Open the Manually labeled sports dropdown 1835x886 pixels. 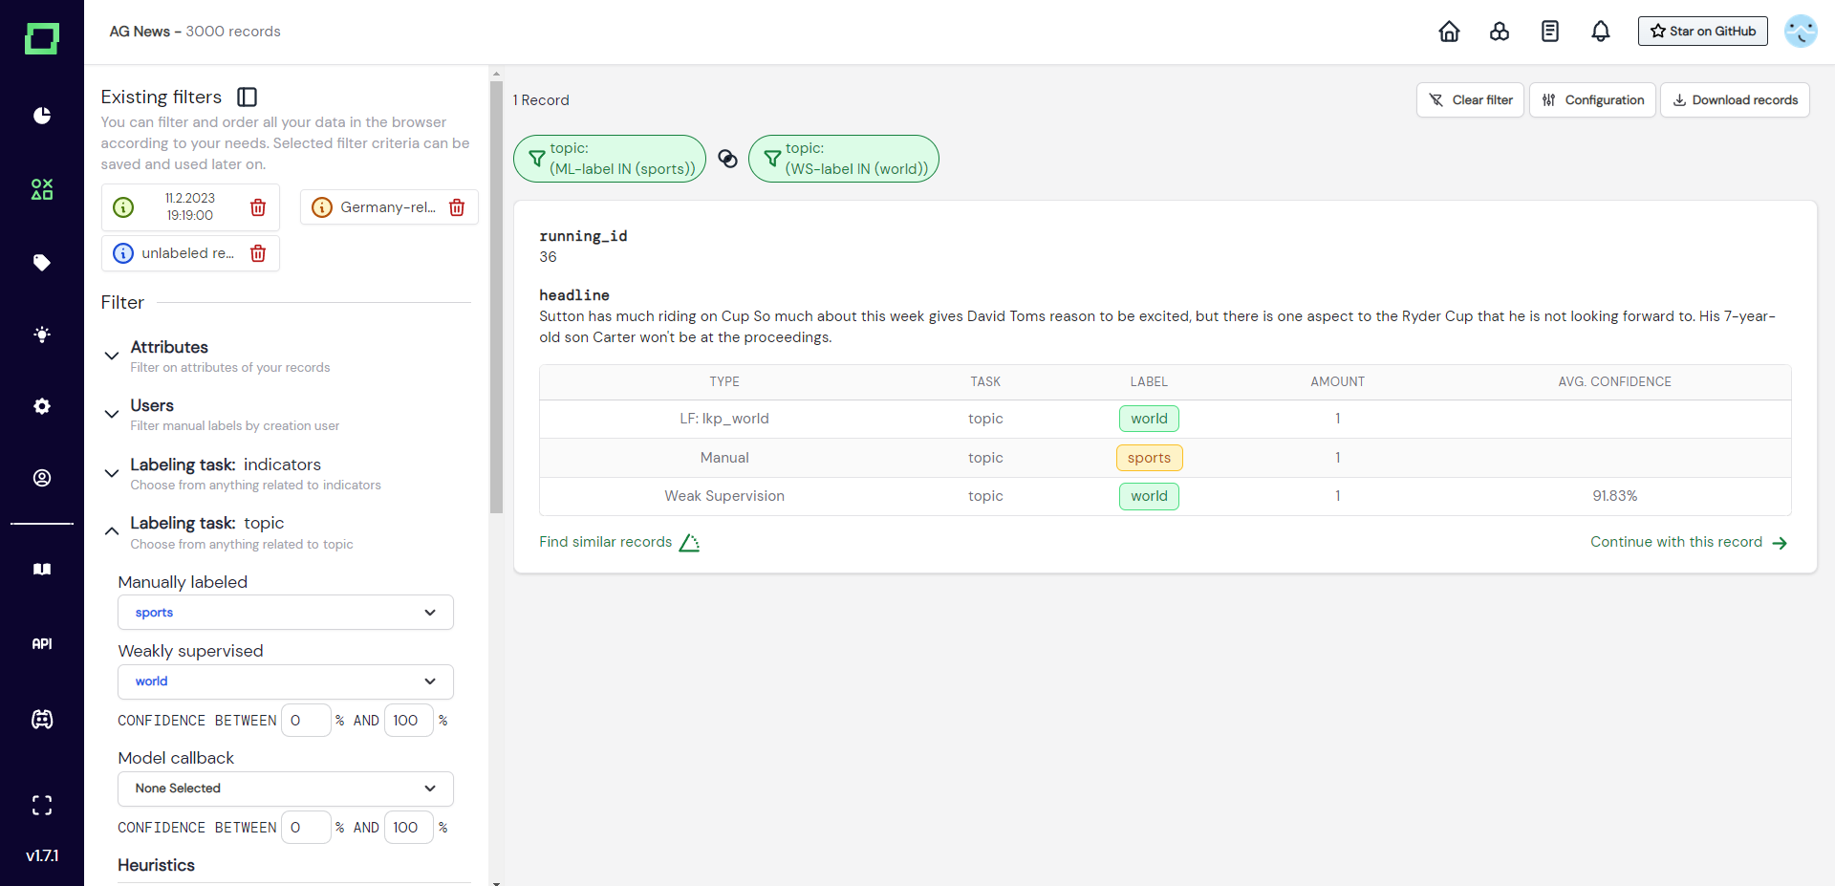pos(286,613)
